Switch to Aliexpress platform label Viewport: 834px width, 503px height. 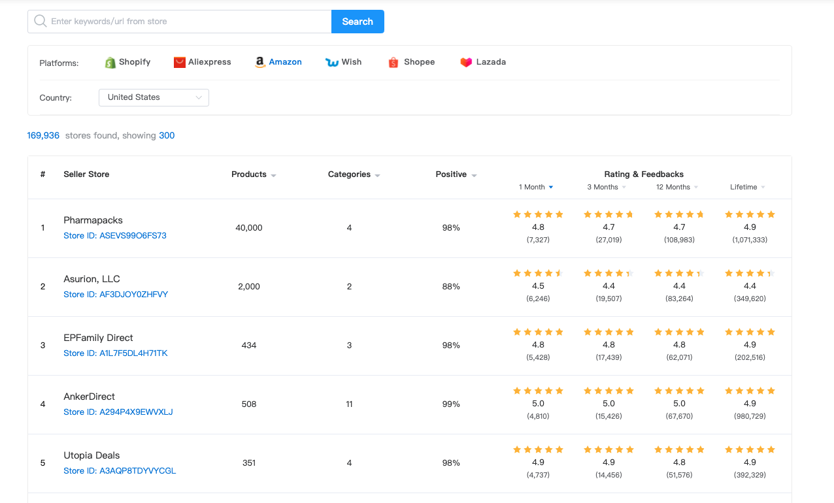pyautogui.click(x=210, y=62)
